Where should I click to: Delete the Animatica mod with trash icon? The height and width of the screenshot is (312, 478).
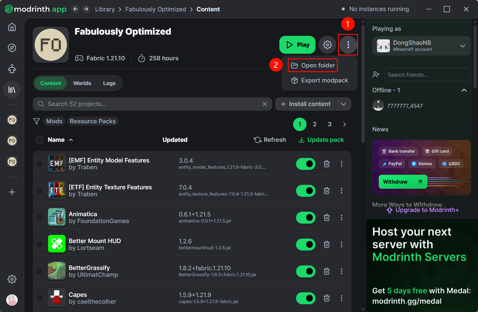327,218
